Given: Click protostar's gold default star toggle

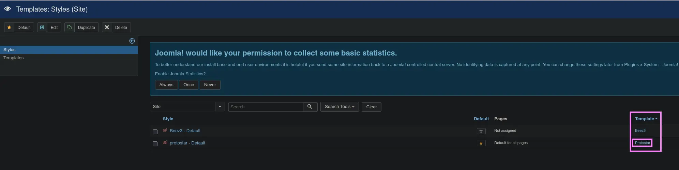Looking at the screenshot, I should [481, 143].
